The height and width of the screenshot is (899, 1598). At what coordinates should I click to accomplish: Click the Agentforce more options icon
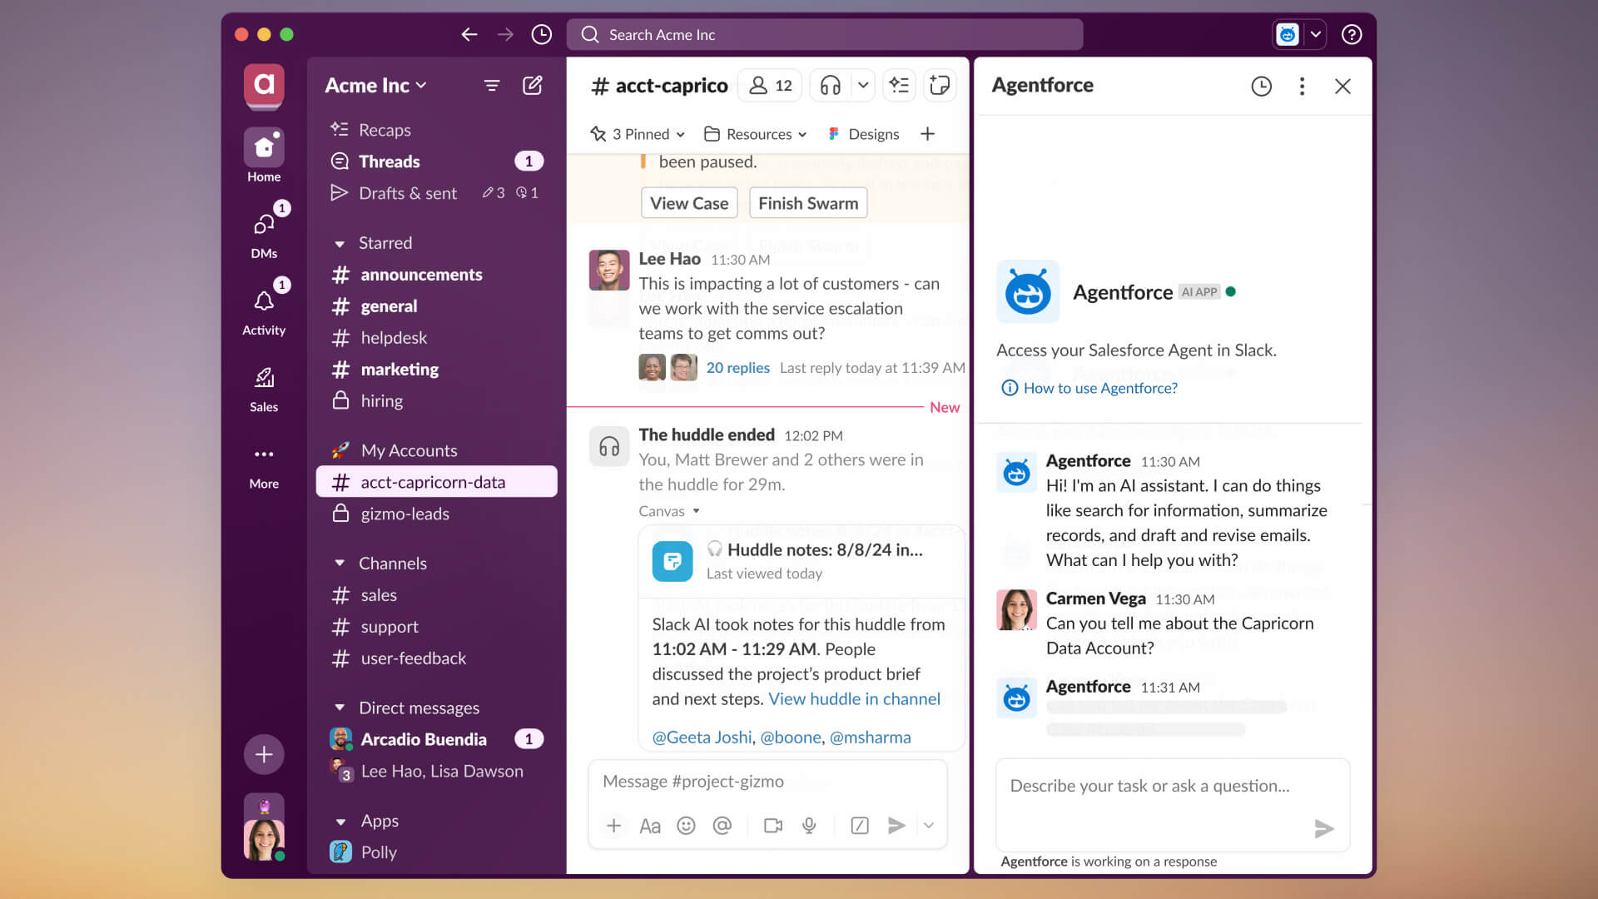pos(1301,85)
